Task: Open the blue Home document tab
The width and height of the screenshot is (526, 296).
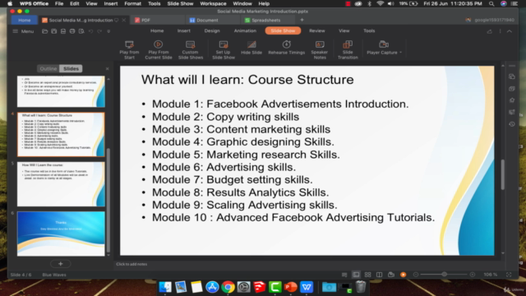Action: pos(24,20)
